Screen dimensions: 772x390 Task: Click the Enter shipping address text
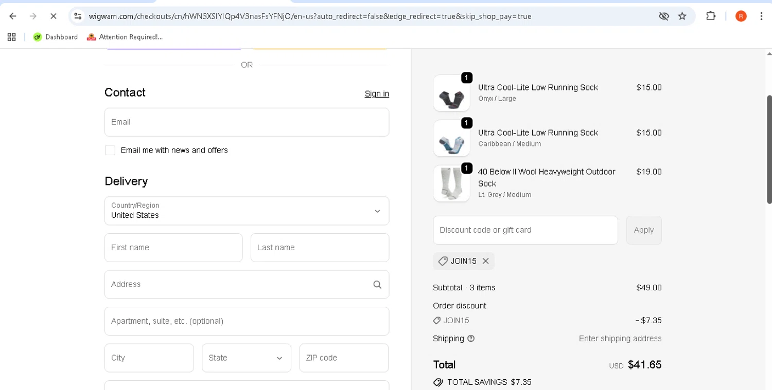coord(620,339)
